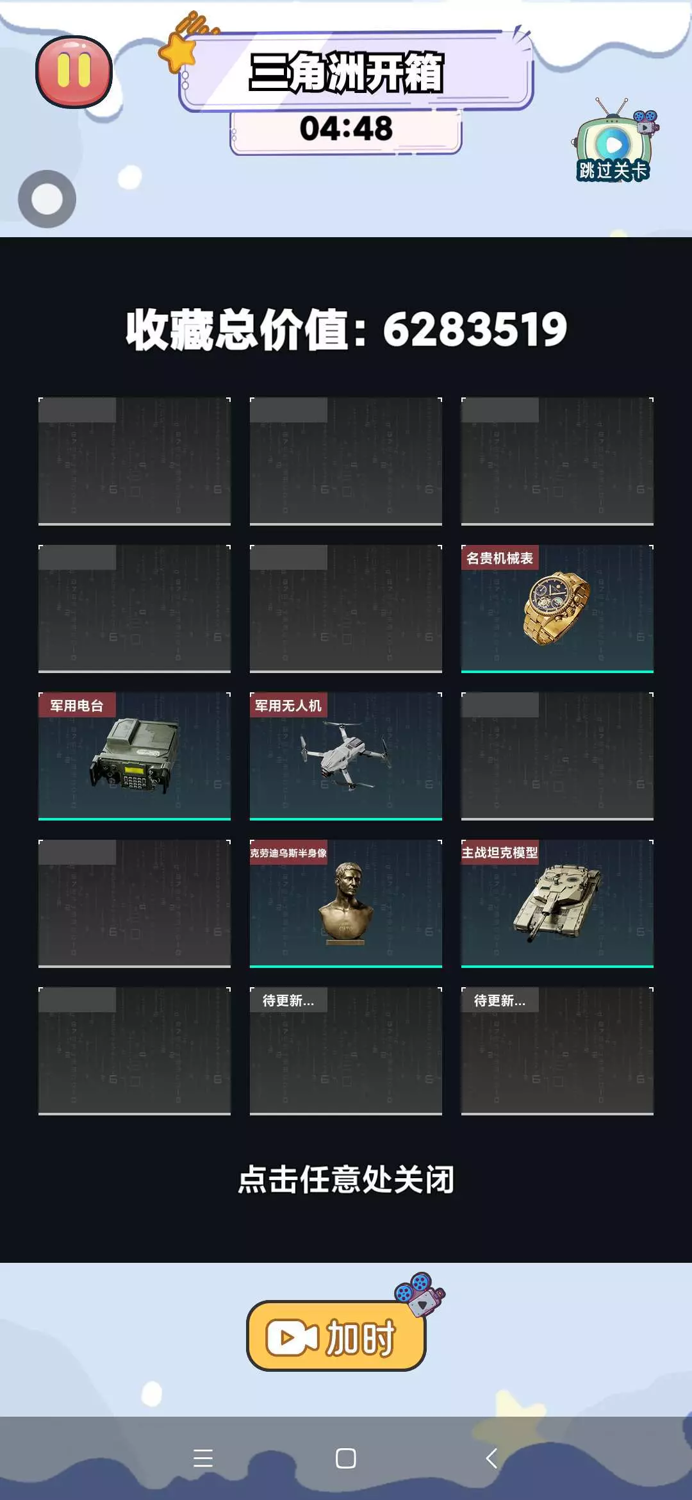
Task: Select the 主战坦克模型 tank model card
Action: pos(557,903)
